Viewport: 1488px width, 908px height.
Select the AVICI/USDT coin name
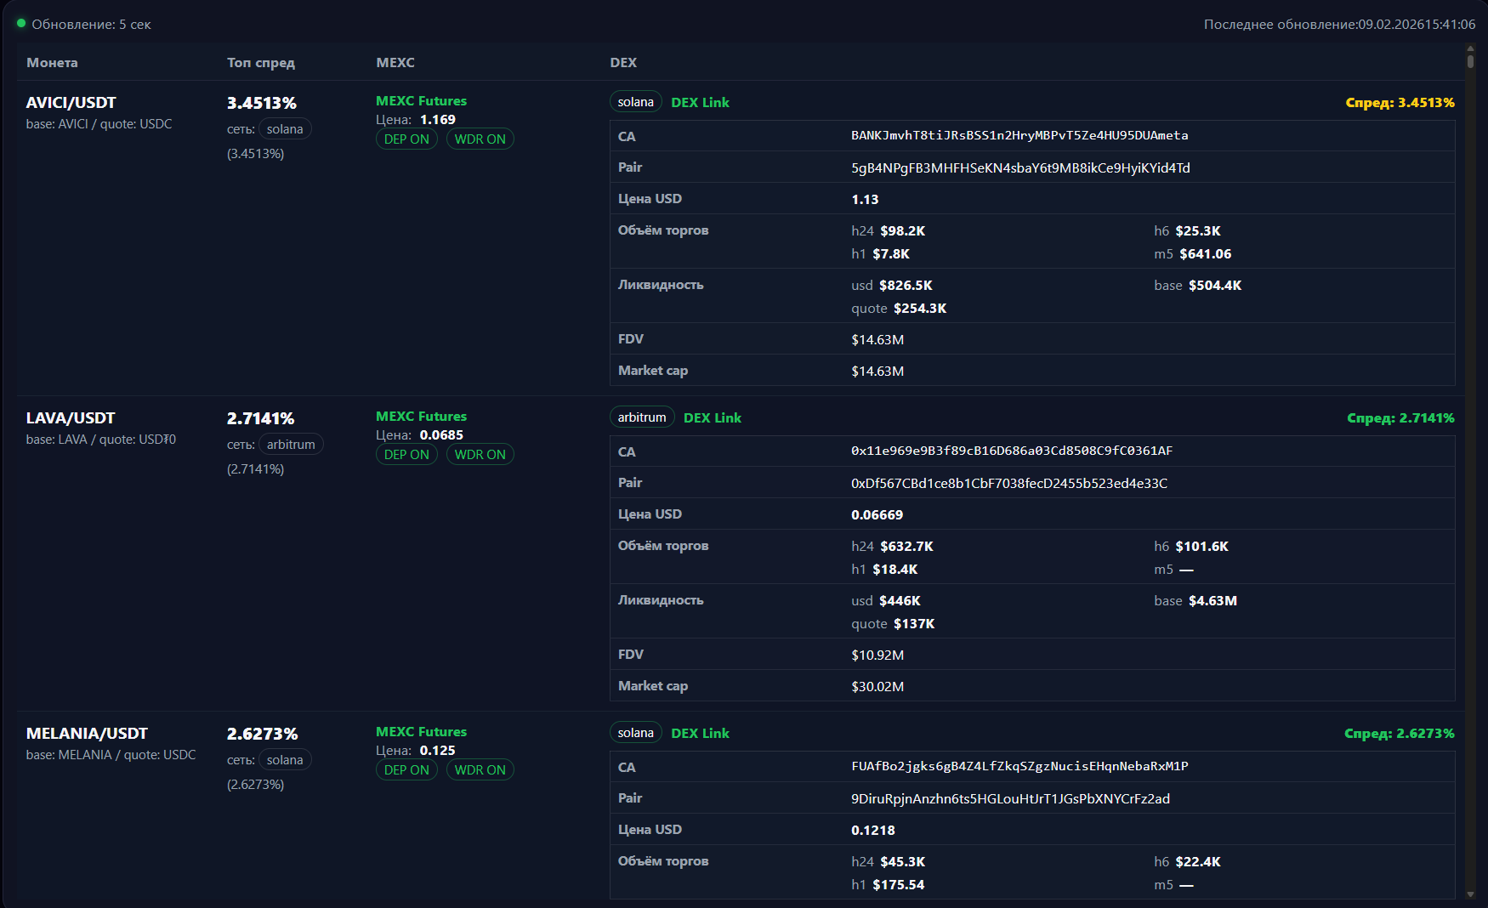click(71, 103)
